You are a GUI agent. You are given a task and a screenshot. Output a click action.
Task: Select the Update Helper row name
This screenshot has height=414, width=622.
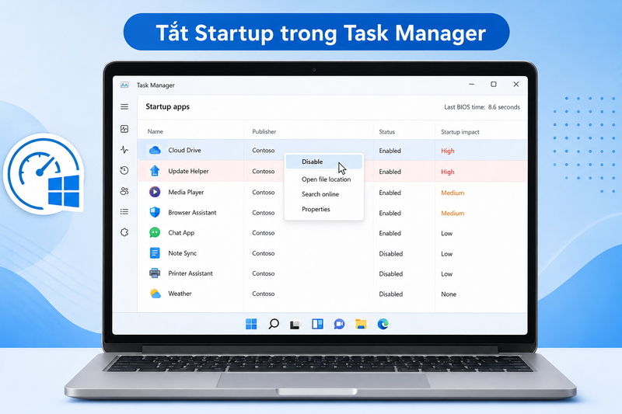(x=188, y=171)
